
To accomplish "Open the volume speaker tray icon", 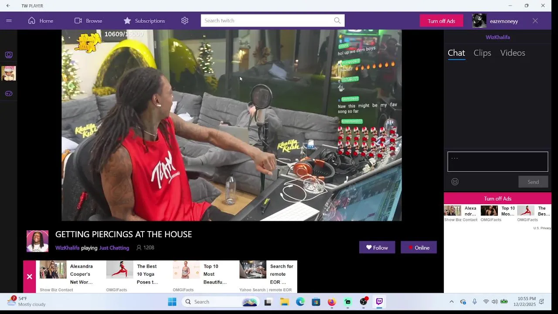I will [494, 302].
